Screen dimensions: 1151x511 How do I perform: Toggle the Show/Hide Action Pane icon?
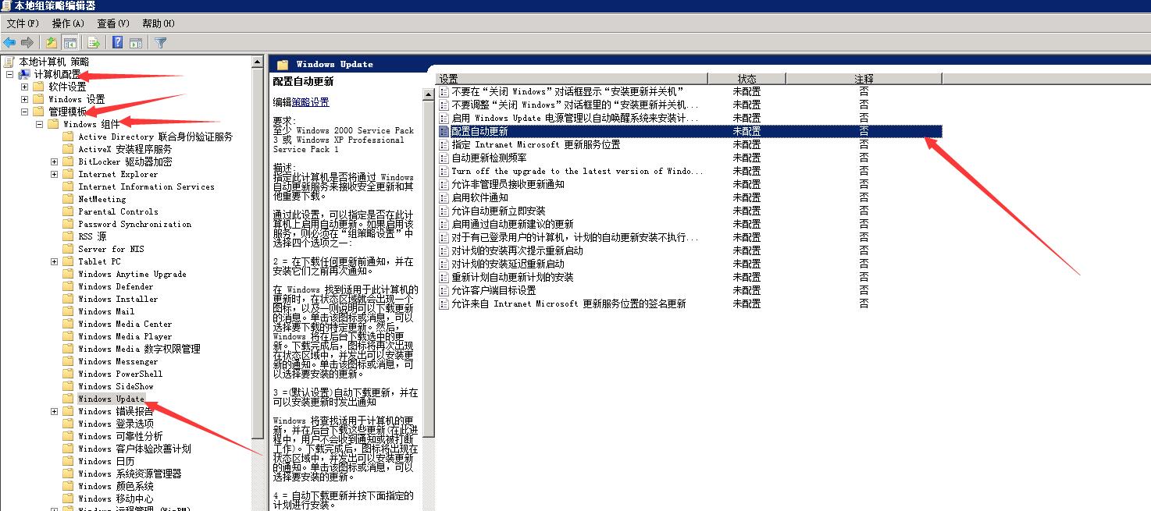[x=135, y=42]
